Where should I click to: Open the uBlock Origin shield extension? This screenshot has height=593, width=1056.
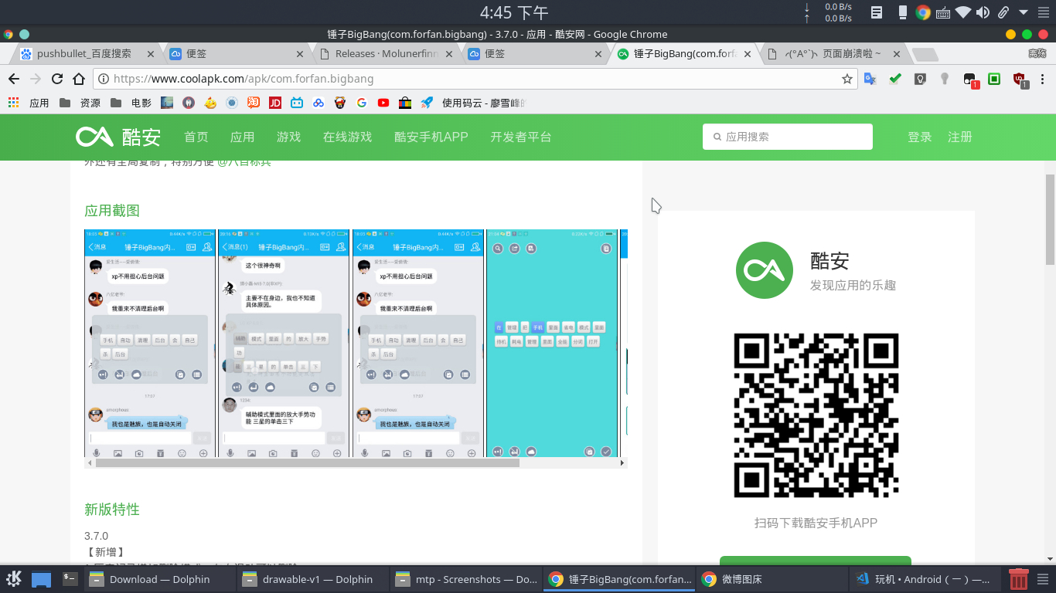[1020, 79]
